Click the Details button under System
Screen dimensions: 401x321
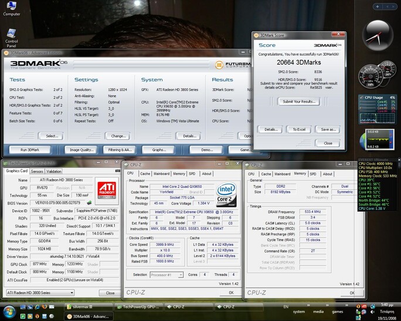189,136
